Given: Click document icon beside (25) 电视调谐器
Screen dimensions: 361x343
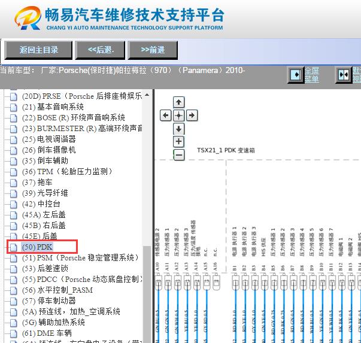Looking at the screenshot, I should click(14, 139).
